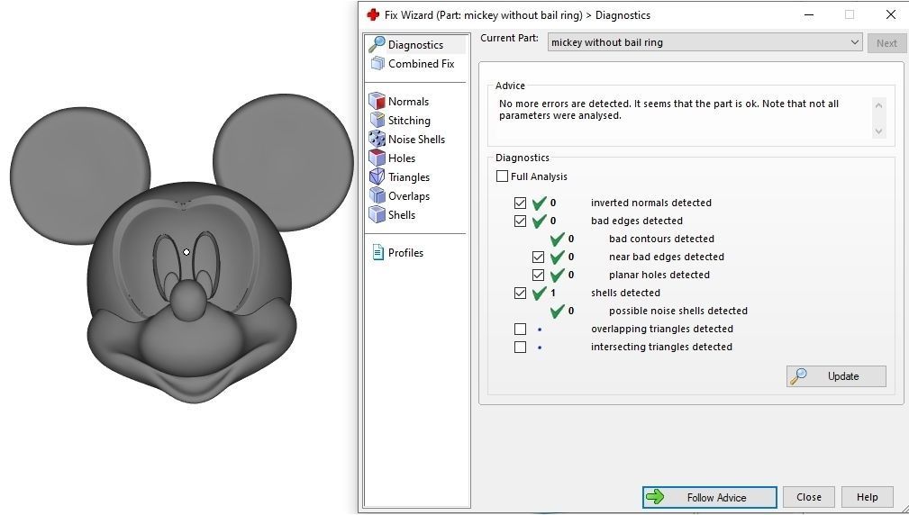
Task: Open the Diagnostics page
Action: click(x=415, y=45)
